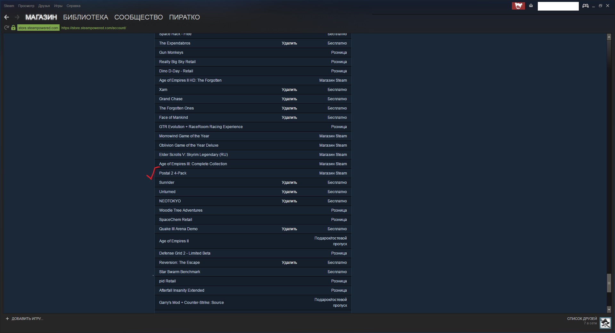Viewport: 615px width, 333px height.
Task: Remove NEOTOKYO via Удалить
Action: 289,201
